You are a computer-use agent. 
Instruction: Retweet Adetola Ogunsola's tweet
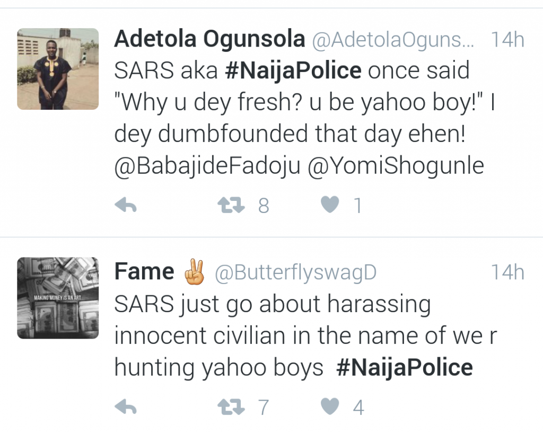coord(231,206)
